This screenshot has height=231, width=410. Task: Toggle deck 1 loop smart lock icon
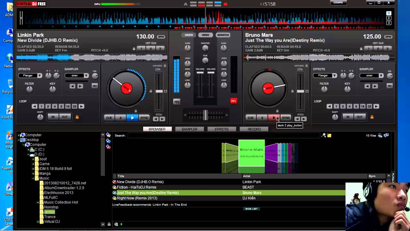click(77, 117)
